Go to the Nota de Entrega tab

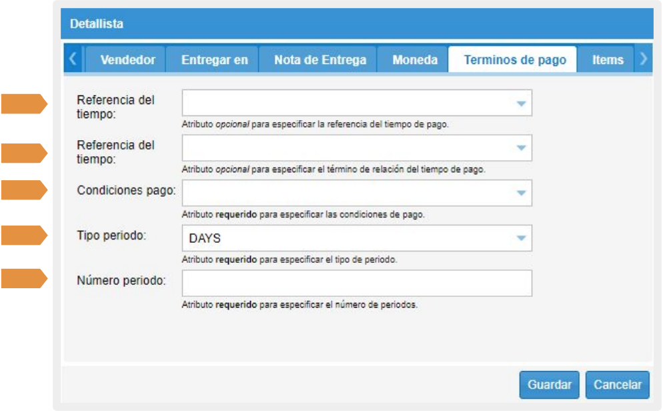click(320, 60)
